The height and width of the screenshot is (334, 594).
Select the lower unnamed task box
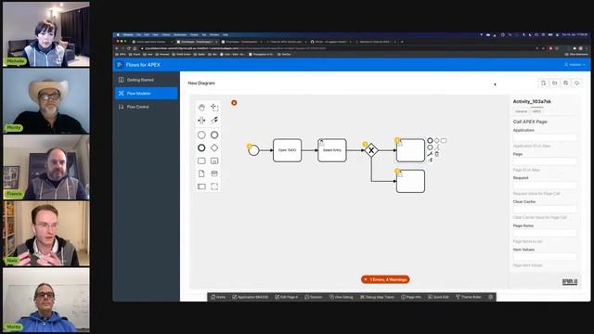(410, 181)
